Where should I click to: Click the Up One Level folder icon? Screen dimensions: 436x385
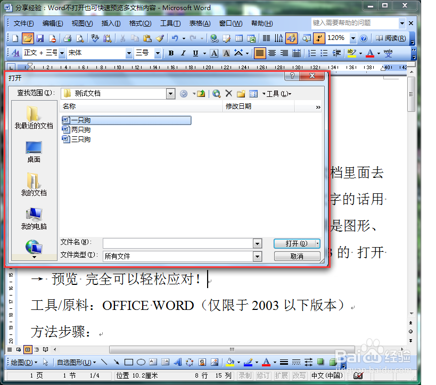(201, 93)
